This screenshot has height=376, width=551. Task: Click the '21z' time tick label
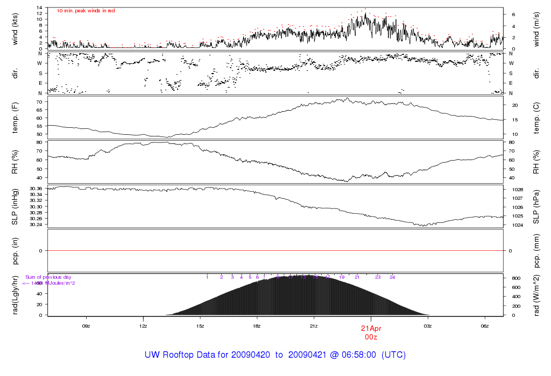314,326
